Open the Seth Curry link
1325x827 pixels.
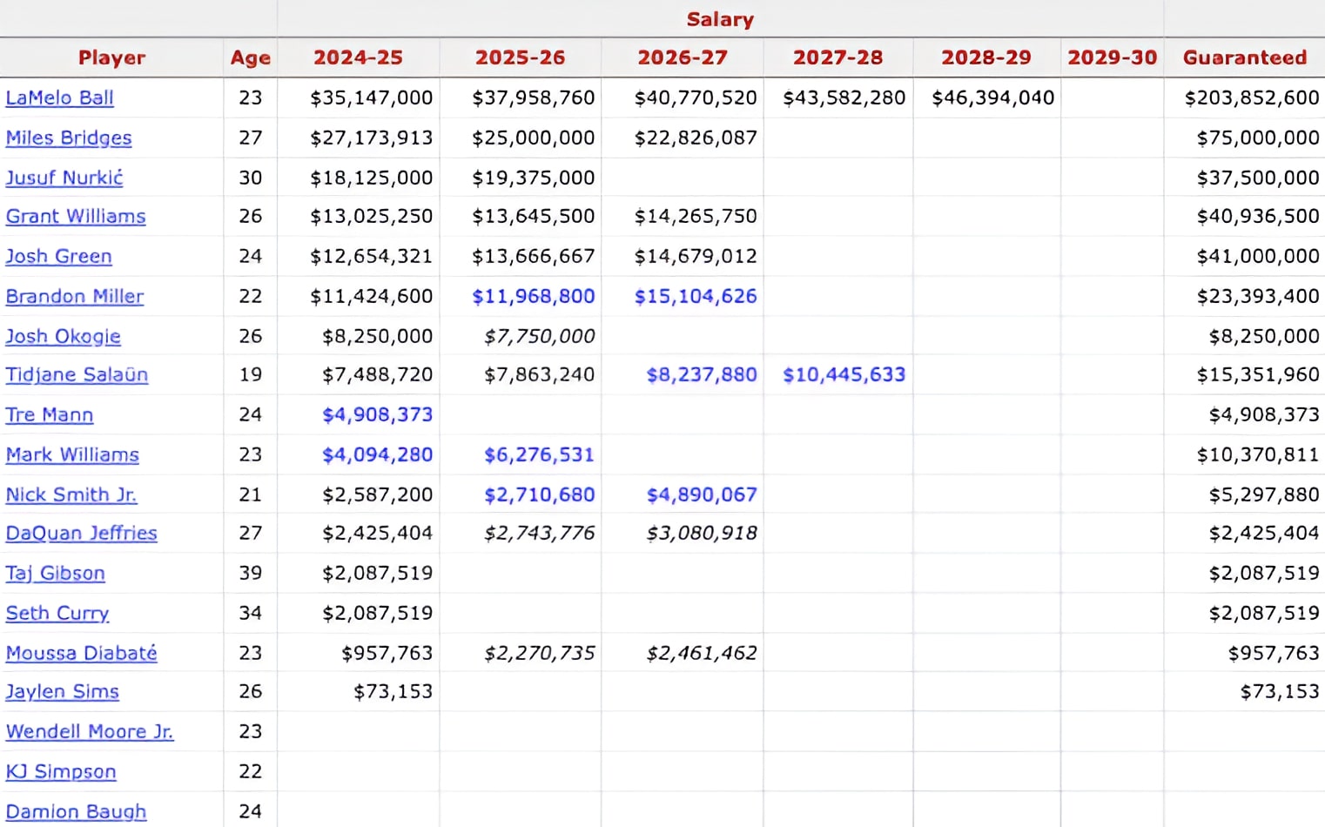(57, 613)
